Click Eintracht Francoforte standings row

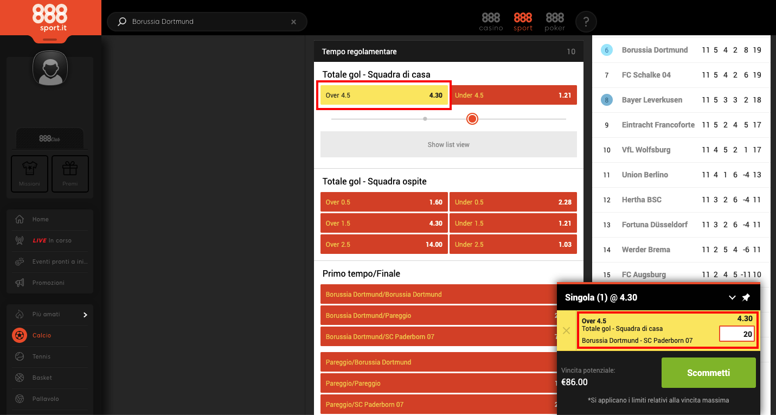click(681, 125)
